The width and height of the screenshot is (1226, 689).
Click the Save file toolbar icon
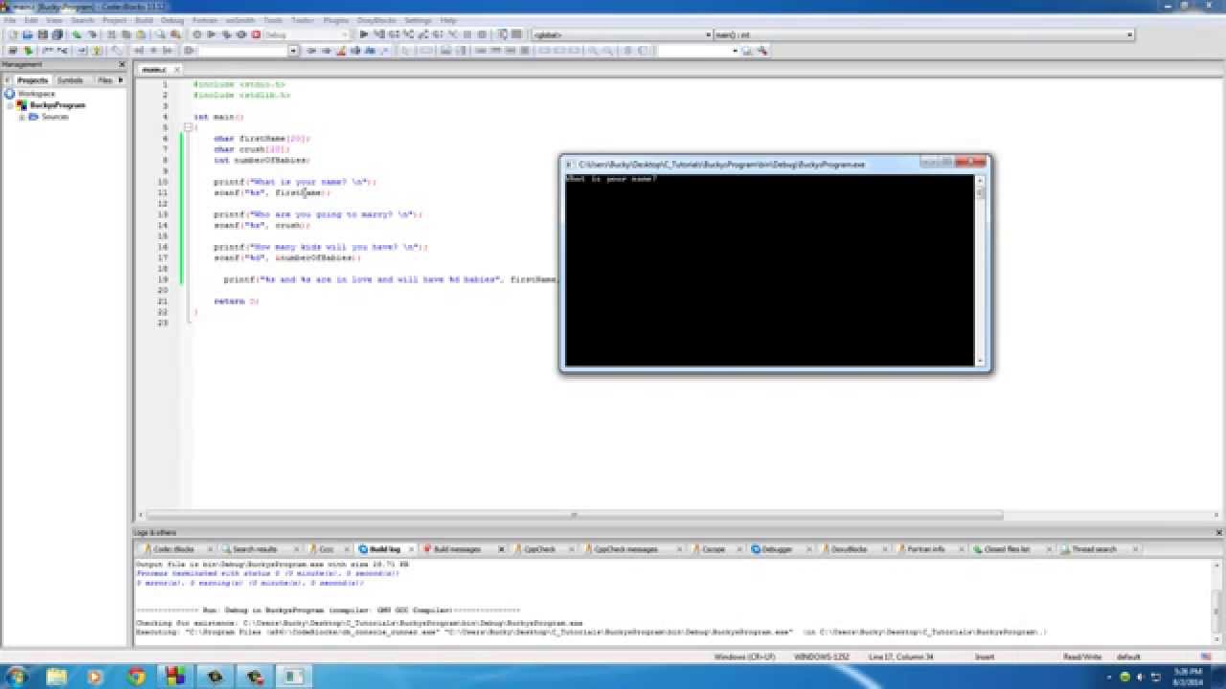pos(43,34)
